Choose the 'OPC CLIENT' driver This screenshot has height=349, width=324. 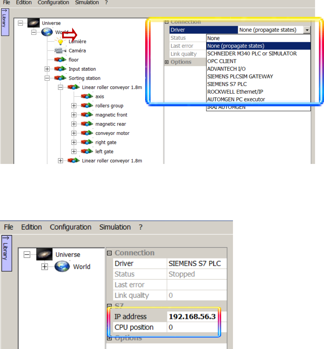258,61
